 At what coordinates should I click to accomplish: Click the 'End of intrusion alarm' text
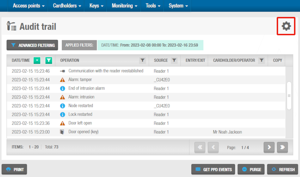pos(86,88)
